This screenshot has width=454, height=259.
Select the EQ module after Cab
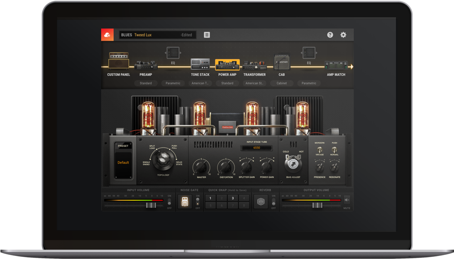pyautogui.click(x=309, y=53)
